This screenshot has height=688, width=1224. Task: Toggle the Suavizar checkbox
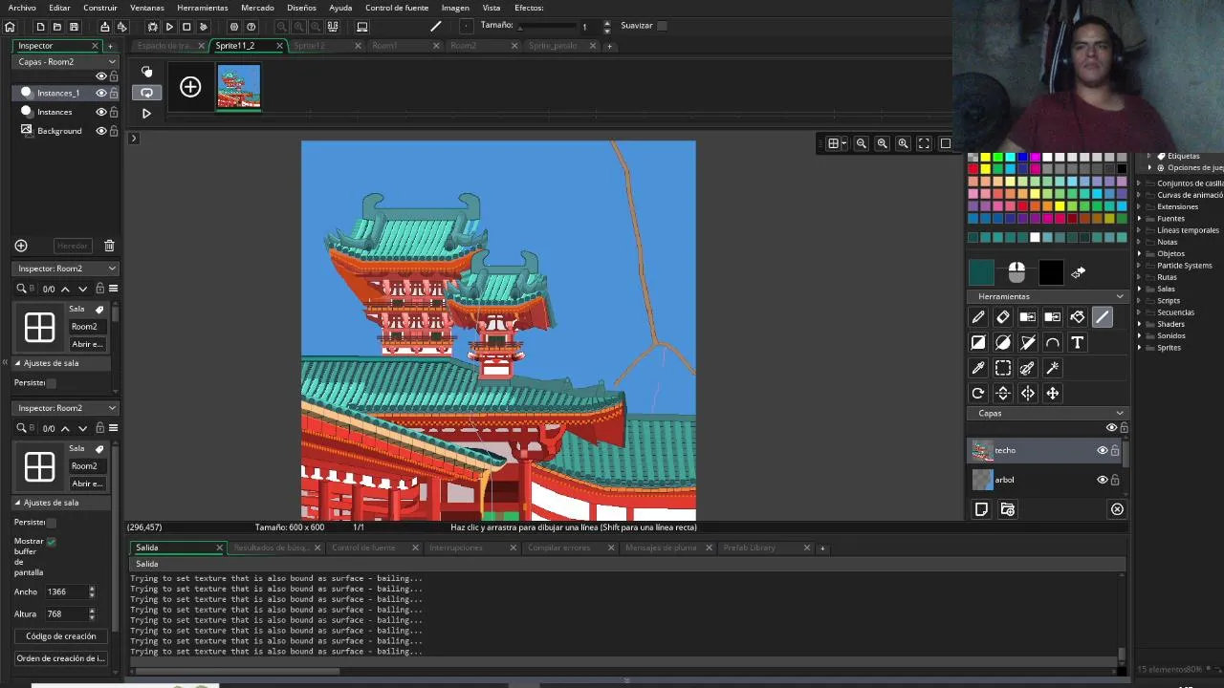pos(662,26)
